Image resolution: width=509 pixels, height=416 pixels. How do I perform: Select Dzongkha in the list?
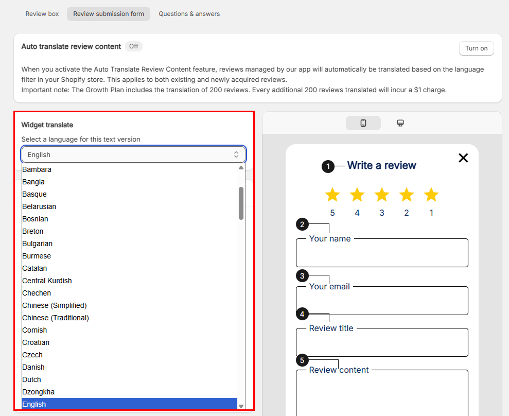tap(130, 392)
